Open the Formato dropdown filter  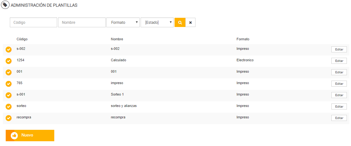coord(123,23)
